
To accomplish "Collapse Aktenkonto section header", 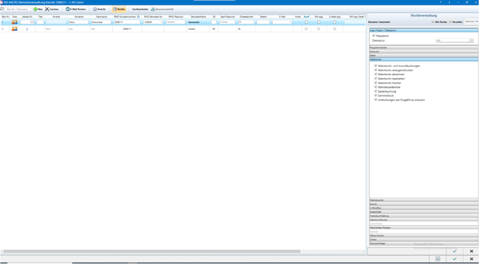I will point(424,59).
